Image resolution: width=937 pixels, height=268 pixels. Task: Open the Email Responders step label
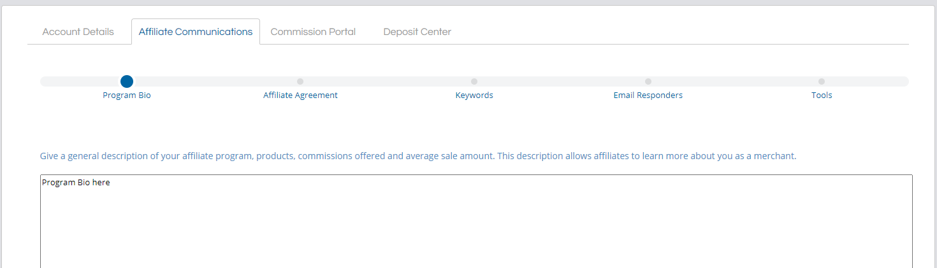[648, 95]
